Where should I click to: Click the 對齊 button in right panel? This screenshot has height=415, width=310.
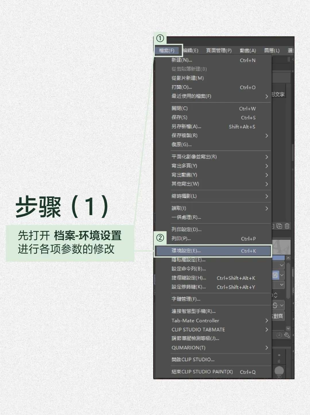coord(278,316)
